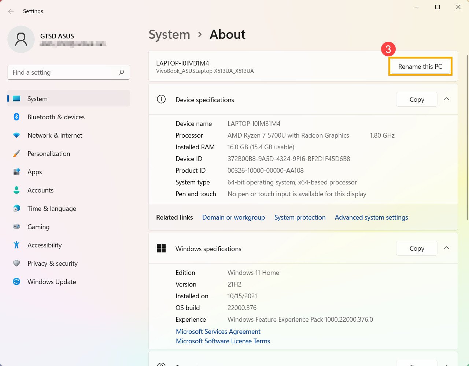Click the search magnifier icon

click(x=122, y=72)
